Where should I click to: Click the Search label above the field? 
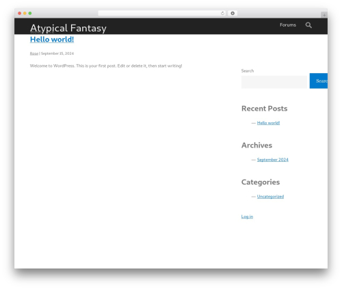point(248,71)
